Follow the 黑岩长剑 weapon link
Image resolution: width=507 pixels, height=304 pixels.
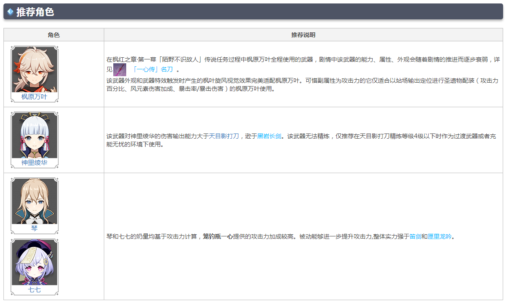coord(269,136)
